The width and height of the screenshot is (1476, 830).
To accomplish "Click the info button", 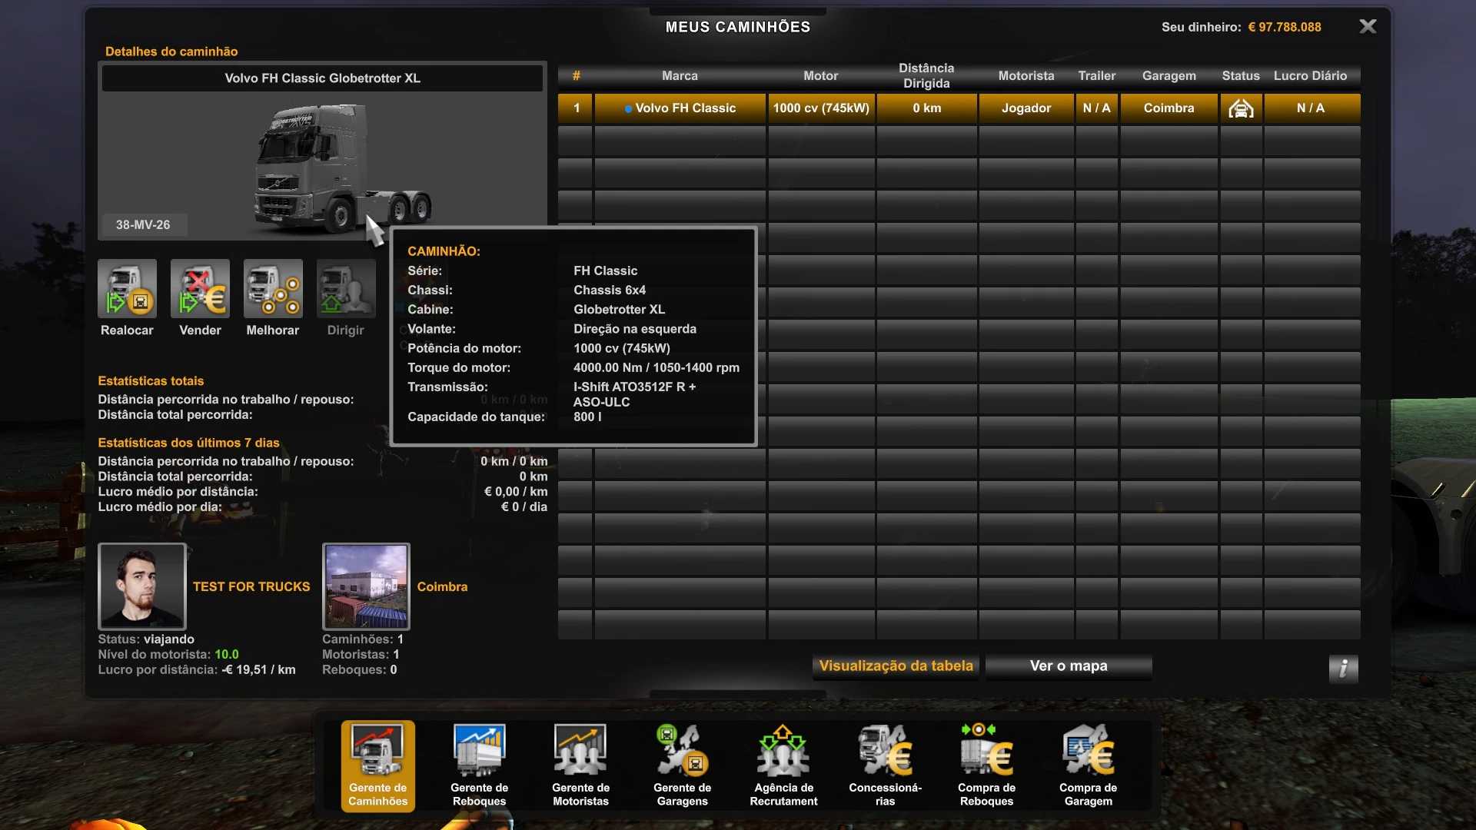I will tap(1342, 668).
